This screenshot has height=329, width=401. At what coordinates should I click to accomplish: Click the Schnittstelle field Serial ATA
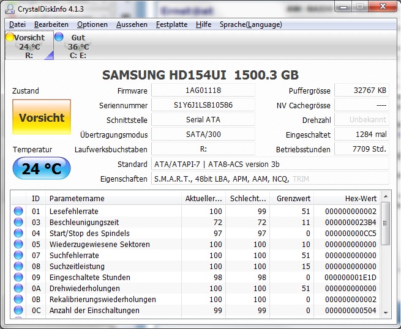click(203, 119)
